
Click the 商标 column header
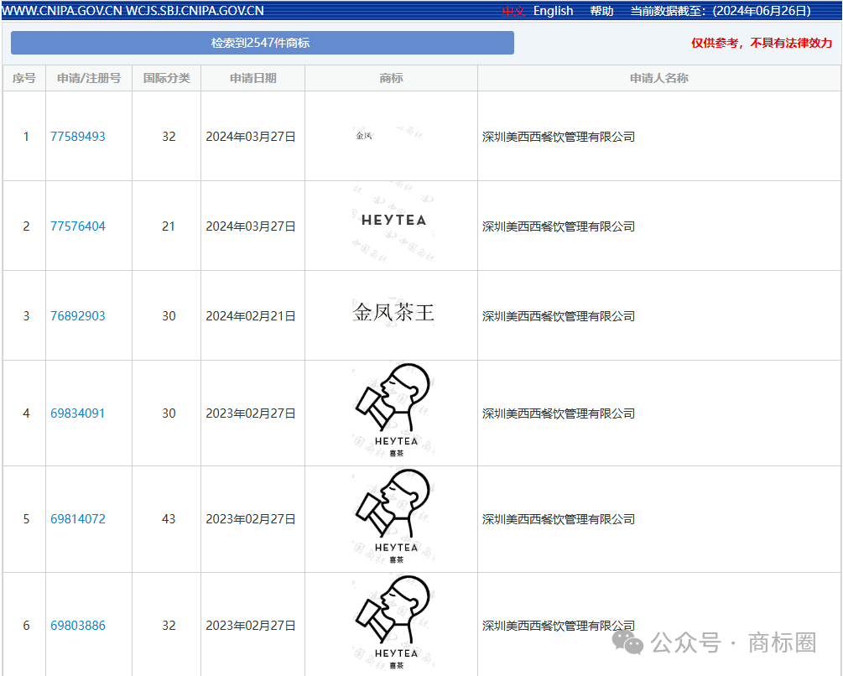pos(392,79)
